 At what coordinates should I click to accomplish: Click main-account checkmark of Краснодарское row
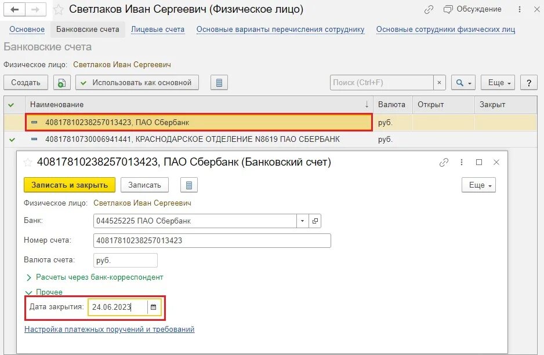13,140
